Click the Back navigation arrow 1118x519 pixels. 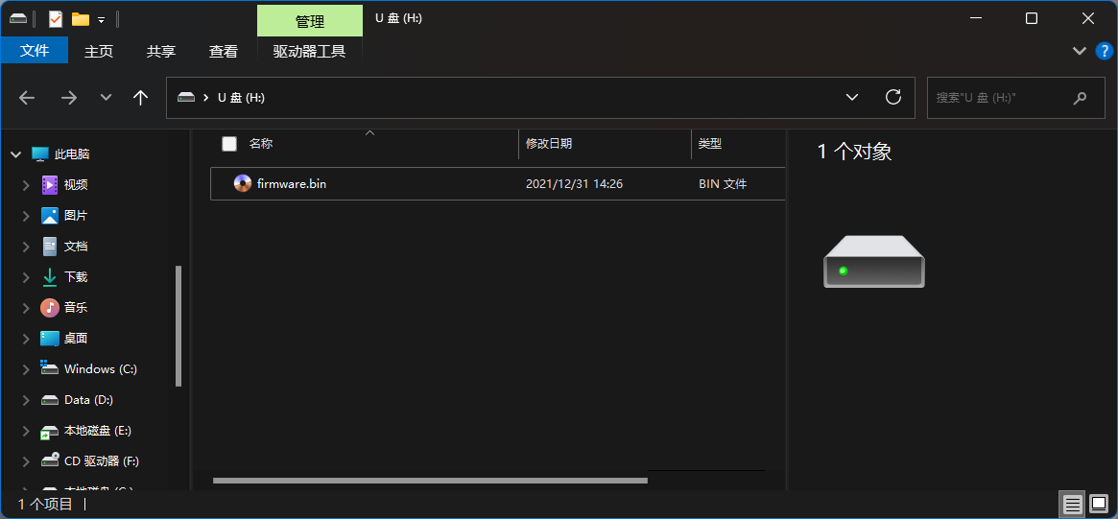[27, 98]
